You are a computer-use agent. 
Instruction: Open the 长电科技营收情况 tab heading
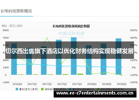(16, 11)
